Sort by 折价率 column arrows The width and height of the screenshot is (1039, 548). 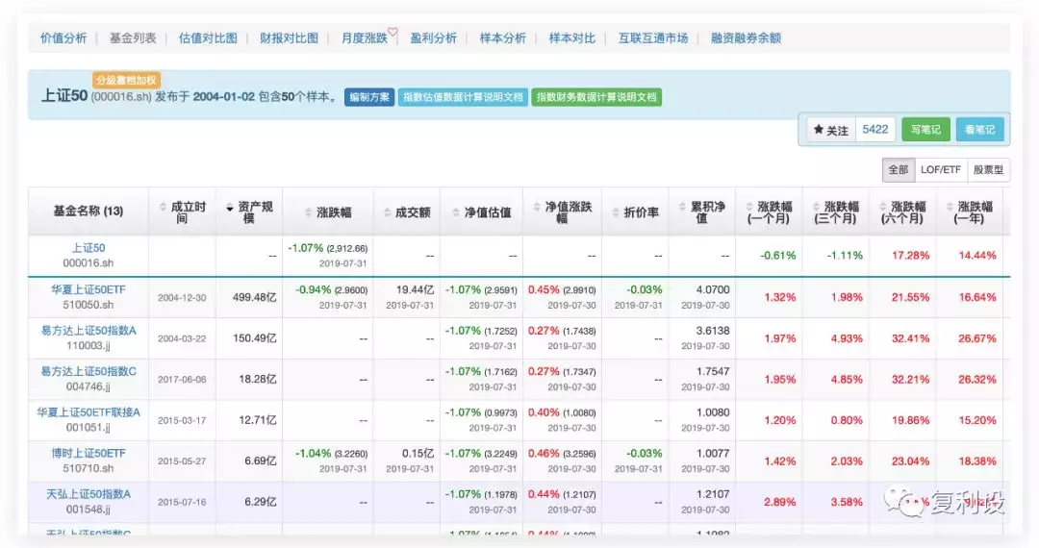click(616, 212)
